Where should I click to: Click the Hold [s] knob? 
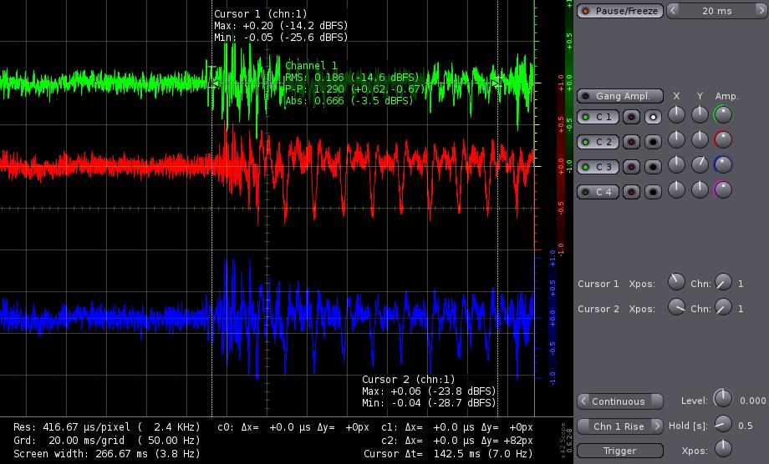(x=723, y=423)
